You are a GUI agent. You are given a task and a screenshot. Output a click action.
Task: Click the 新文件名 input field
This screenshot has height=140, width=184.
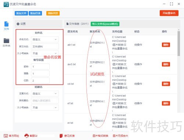tap(45, 46)
